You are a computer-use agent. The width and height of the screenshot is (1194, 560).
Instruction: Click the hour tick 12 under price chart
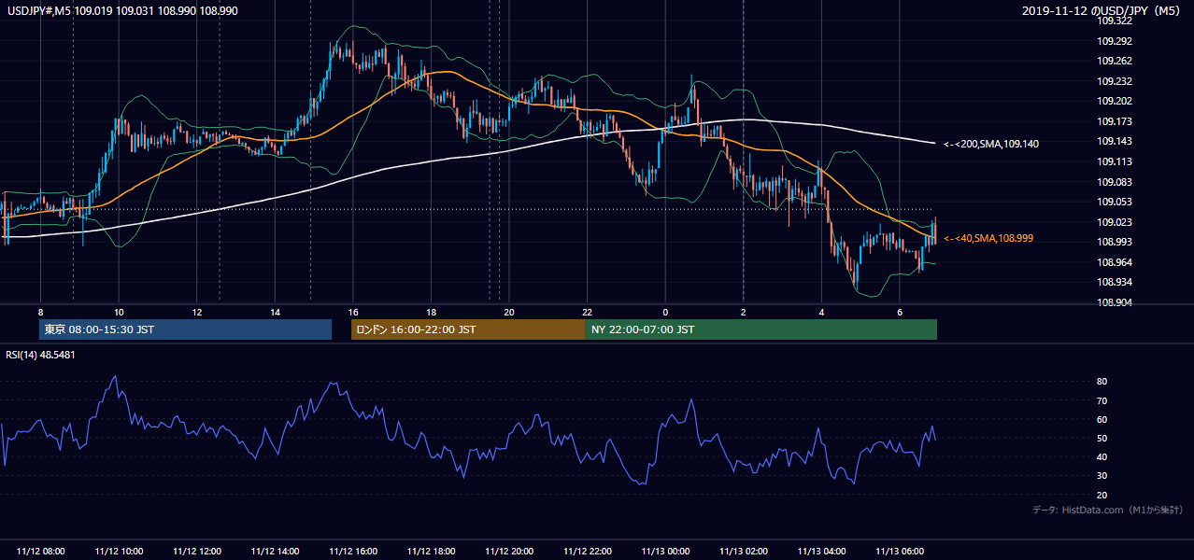click(x=197, y=311)
